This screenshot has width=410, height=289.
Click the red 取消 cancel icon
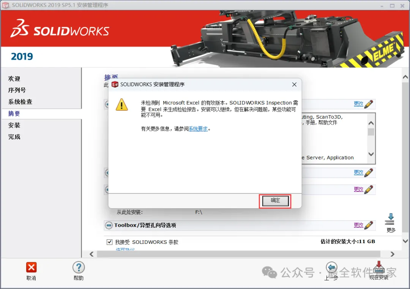point(31,267)
